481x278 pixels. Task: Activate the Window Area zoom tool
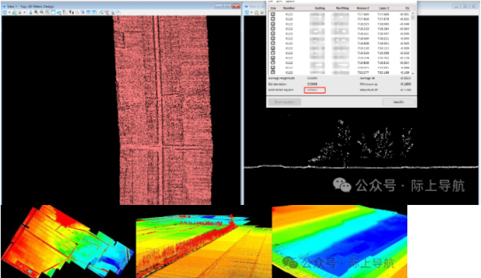[47, 12]
